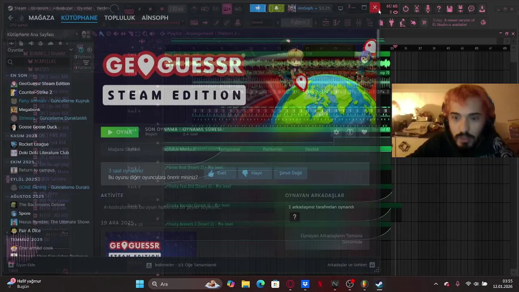Open the TOPLULUK tab
The width and height of the screenshot is (519, 292).
coord(120,18)
